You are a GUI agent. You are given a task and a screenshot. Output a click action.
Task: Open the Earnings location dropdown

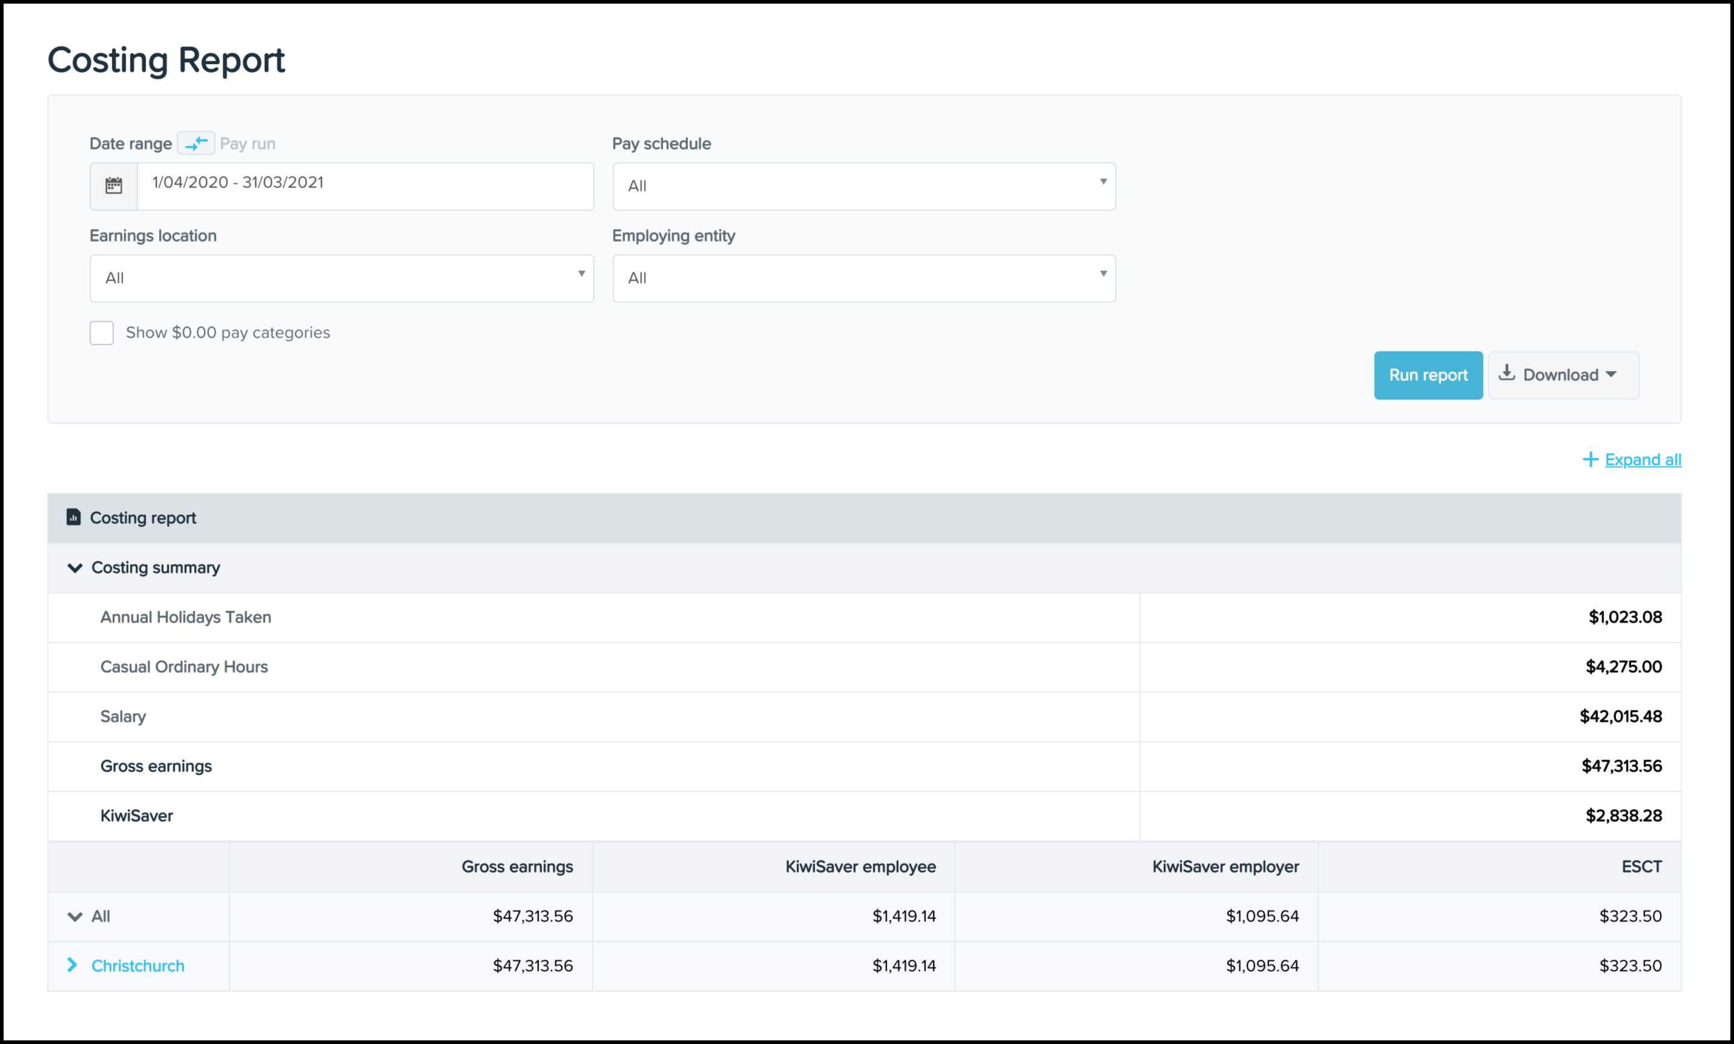click(341, 279)
